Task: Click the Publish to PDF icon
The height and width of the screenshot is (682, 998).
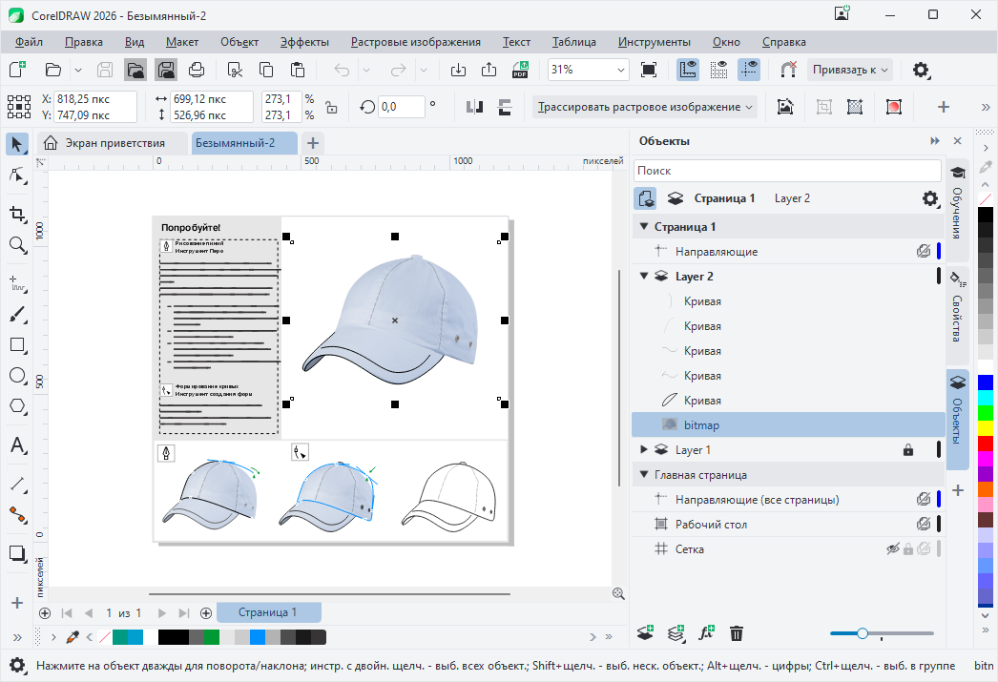Action: pos(521,70)
